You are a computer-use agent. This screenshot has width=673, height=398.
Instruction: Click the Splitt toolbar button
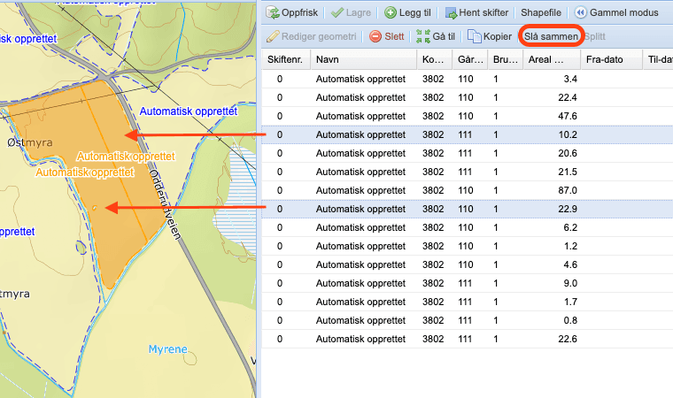595,36
